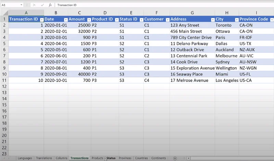Select column H header

tap(227, 13)
